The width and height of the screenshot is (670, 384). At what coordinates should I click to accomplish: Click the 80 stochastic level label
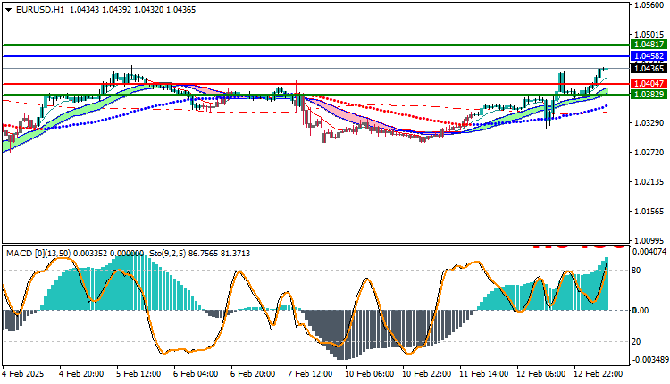[x=636, y=271]
